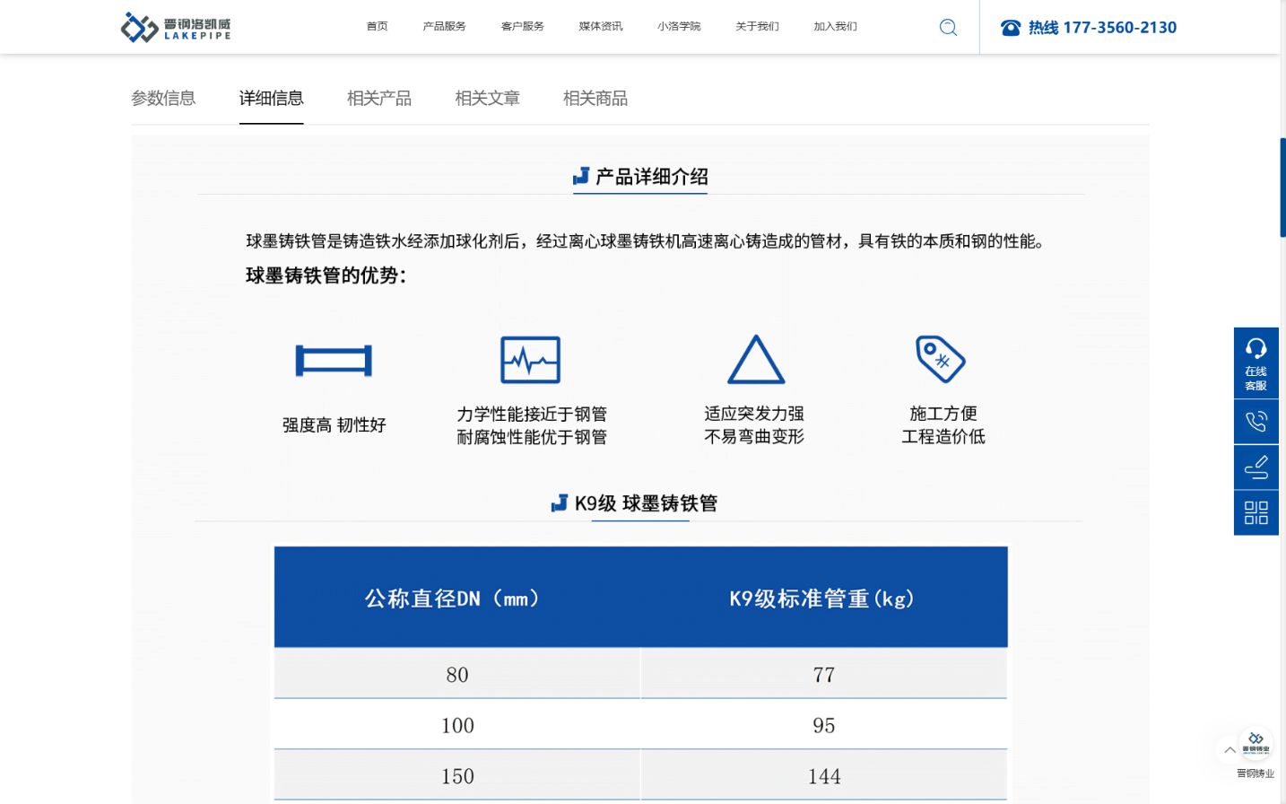The width and height of the screenshot is (1286, 804).
Task: Select the 详细信息 tab
Action: pos(272,98)
